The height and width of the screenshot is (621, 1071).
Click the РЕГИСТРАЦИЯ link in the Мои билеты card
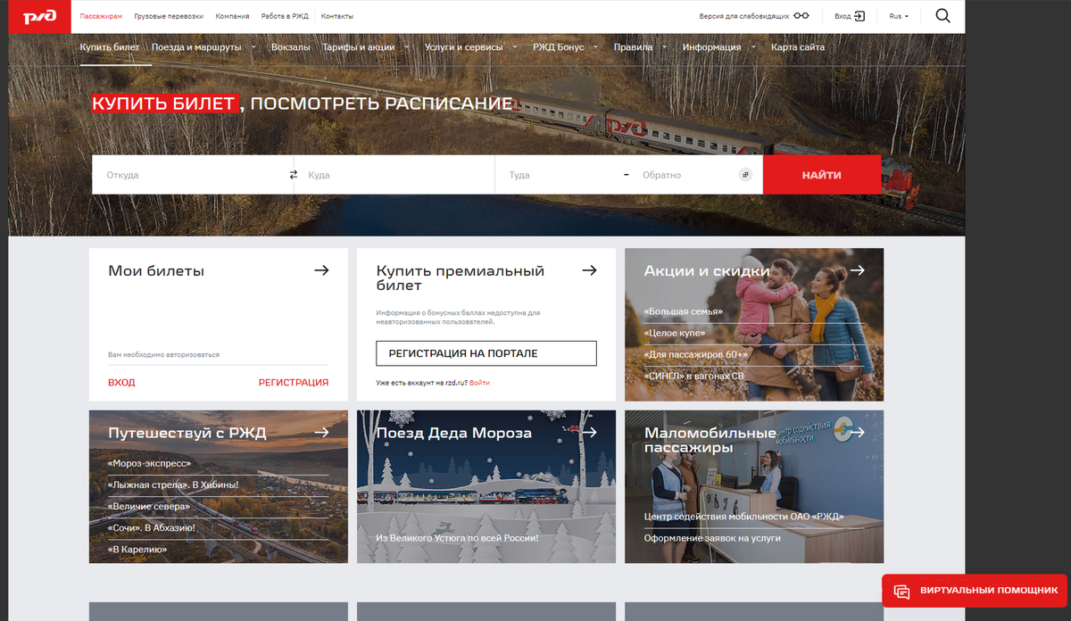294,382
